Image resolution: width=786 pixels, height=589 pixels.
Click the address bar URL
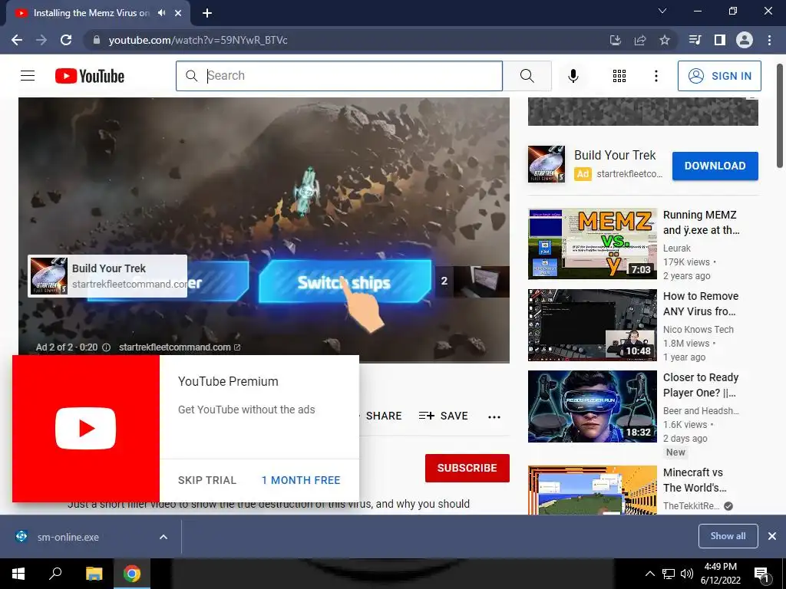tap(198, 40)
